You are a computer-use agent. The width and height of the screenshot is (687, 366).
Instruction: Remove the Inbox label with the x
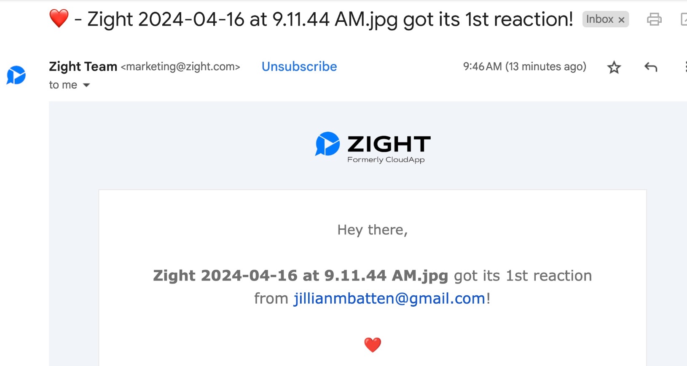[621, 20]
